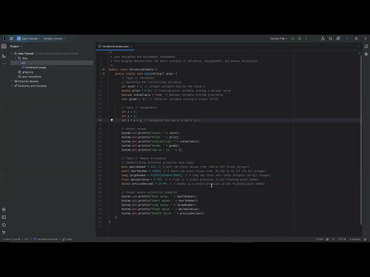This screenshot has width=370, height=277.
Task: Select the .gitignore file
Action: point(25,72)
